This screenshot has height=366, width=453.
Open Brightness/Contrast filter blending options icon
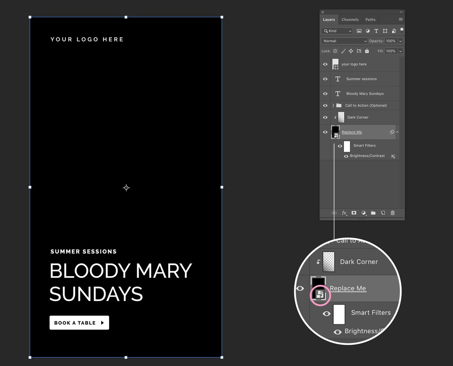coord(393,156)
